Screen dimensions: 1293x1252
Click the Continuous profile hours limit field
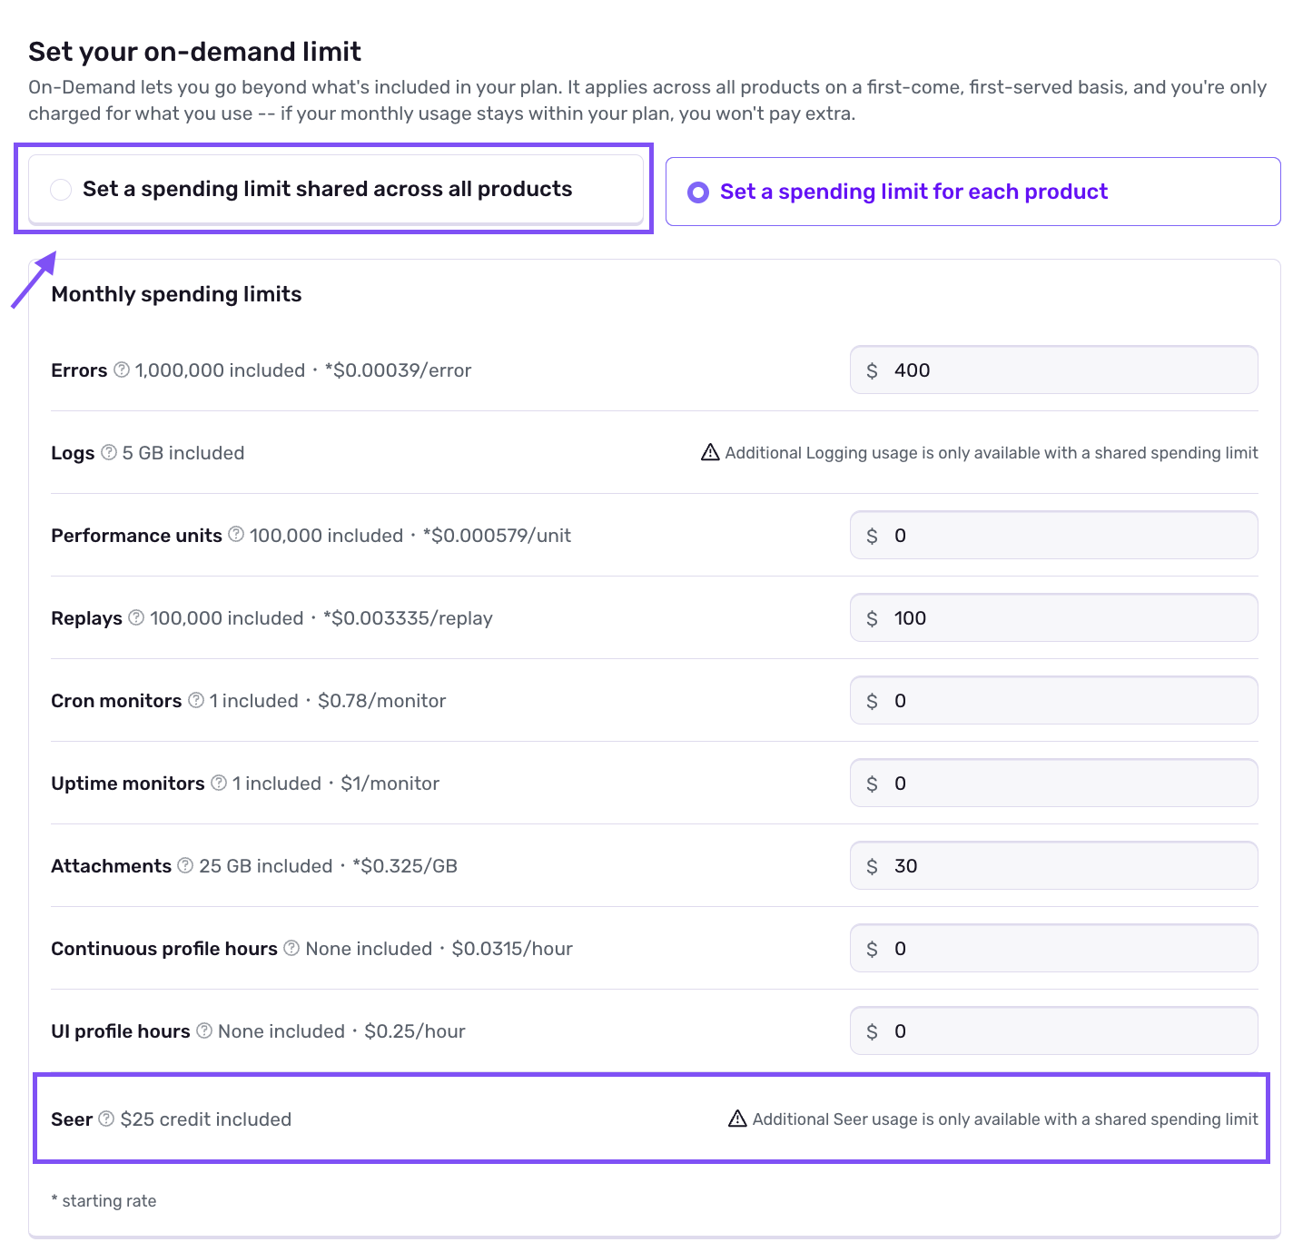[1053, 949]
